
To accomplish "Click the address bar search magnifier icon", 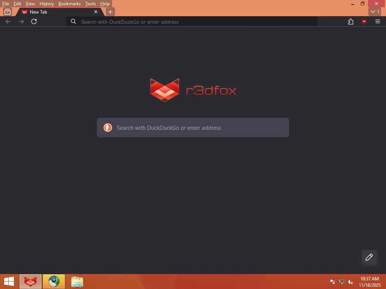I will pos(73,21).
